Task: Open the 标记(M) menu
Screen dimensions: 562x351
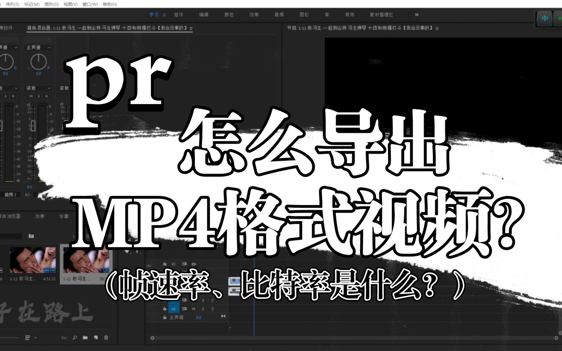Action: pyautogui.click(x=32, y=4)
